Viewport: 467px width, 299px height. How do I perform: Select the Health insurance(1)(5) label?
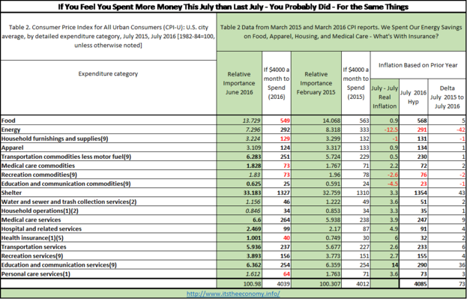pyautogui.click(x=32, y=238)
